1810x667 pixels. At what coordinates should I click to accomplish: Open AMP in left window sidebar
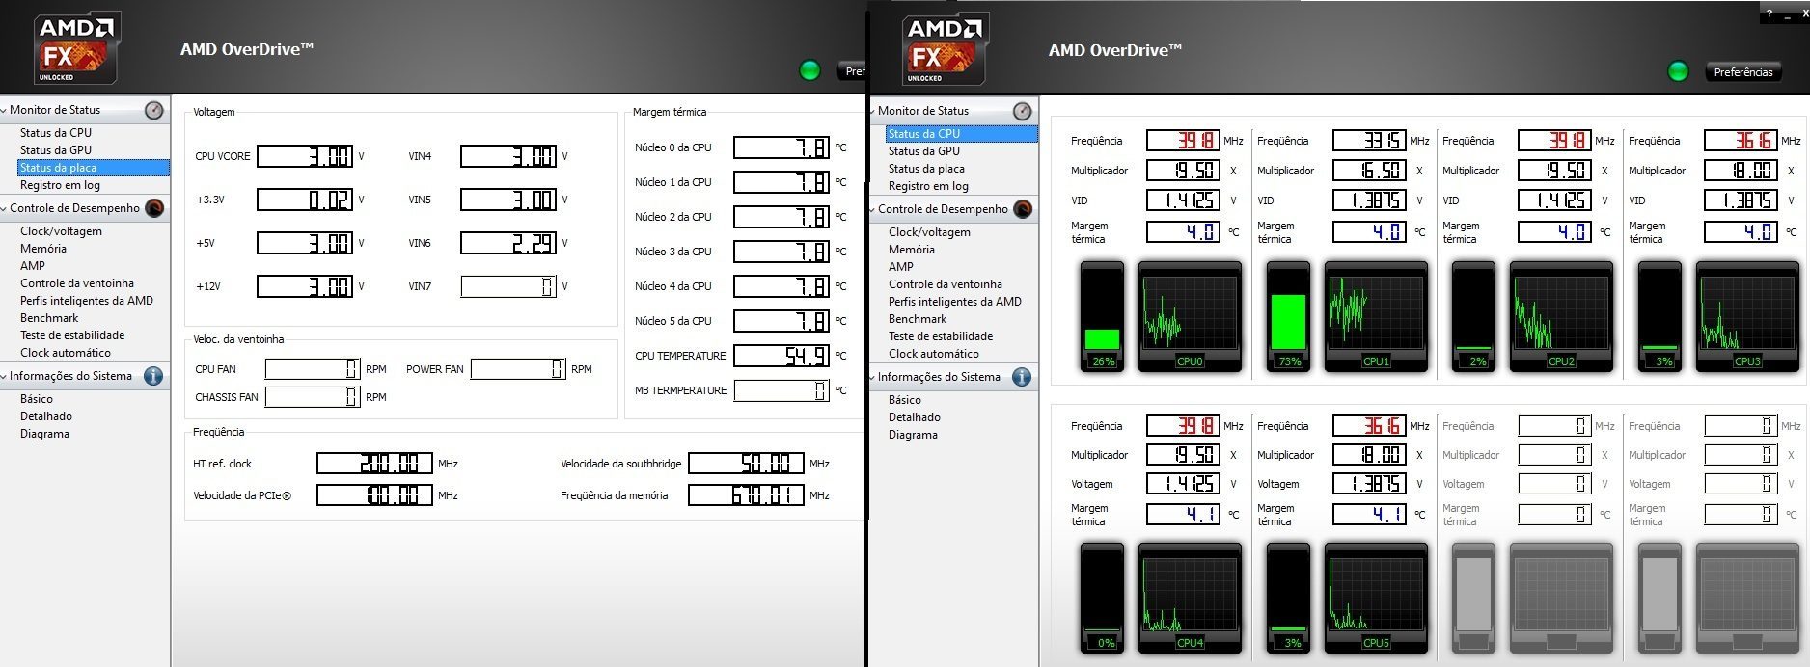(x=33, y=266)
